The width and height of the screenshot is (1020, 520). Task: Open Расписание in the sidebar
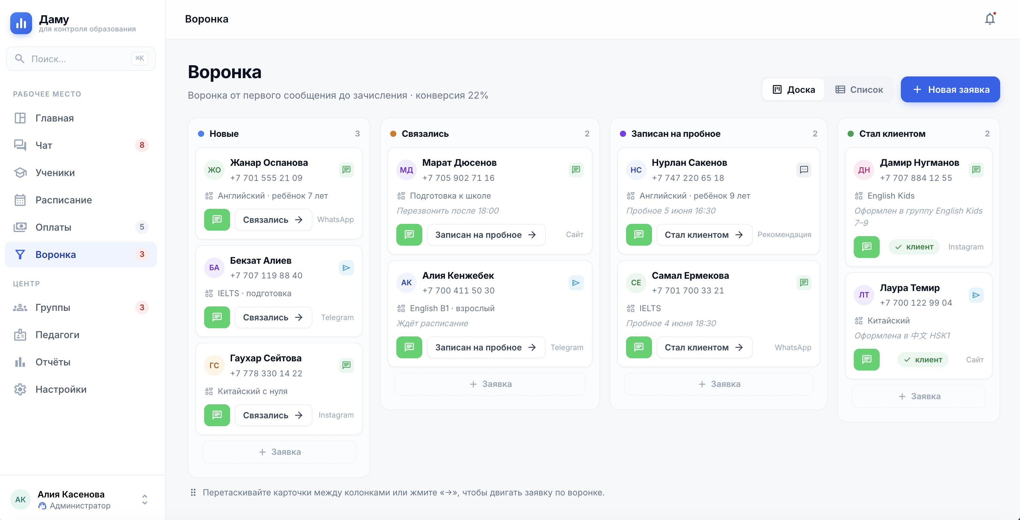(x=81, y=200)
